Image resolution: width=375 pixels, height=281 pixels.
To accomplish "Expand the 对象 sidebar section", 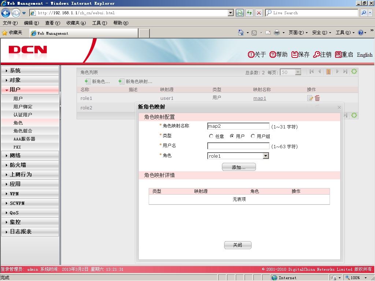I will click(x=30, y=80).
